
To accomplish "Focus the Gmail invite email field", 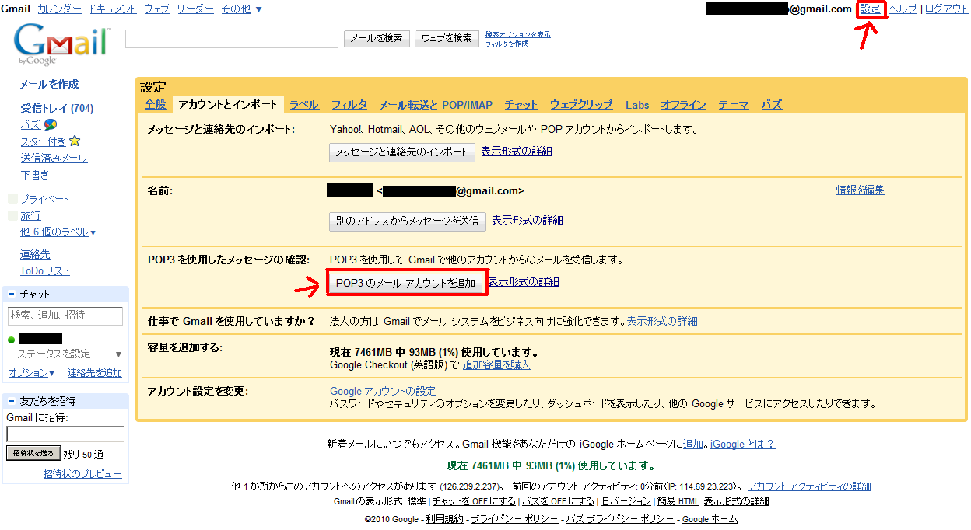I will tap(65, 434).
